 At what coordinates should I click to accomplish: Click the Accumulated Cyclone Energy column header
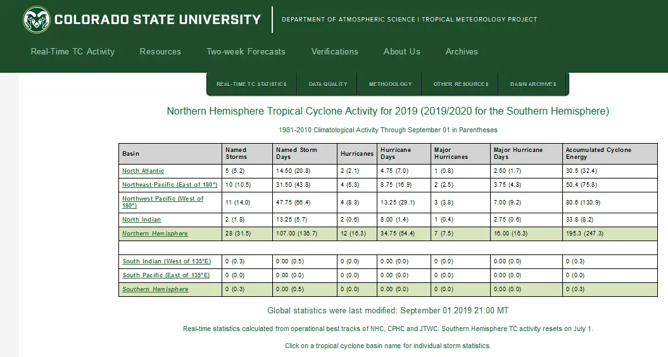coord(610,154)
